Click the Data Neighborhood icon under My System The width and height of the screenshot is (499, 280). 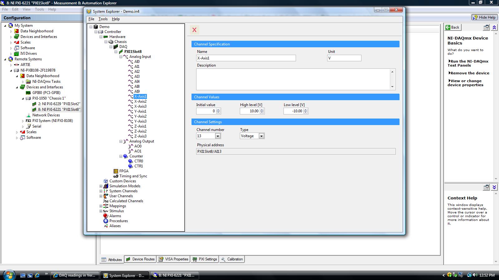coord(17,31)
